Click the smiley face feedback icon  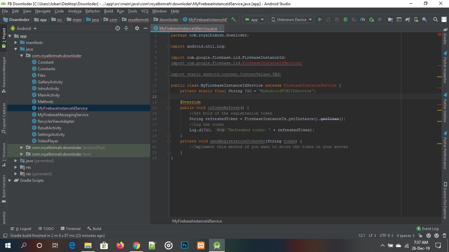pos(429,236)
